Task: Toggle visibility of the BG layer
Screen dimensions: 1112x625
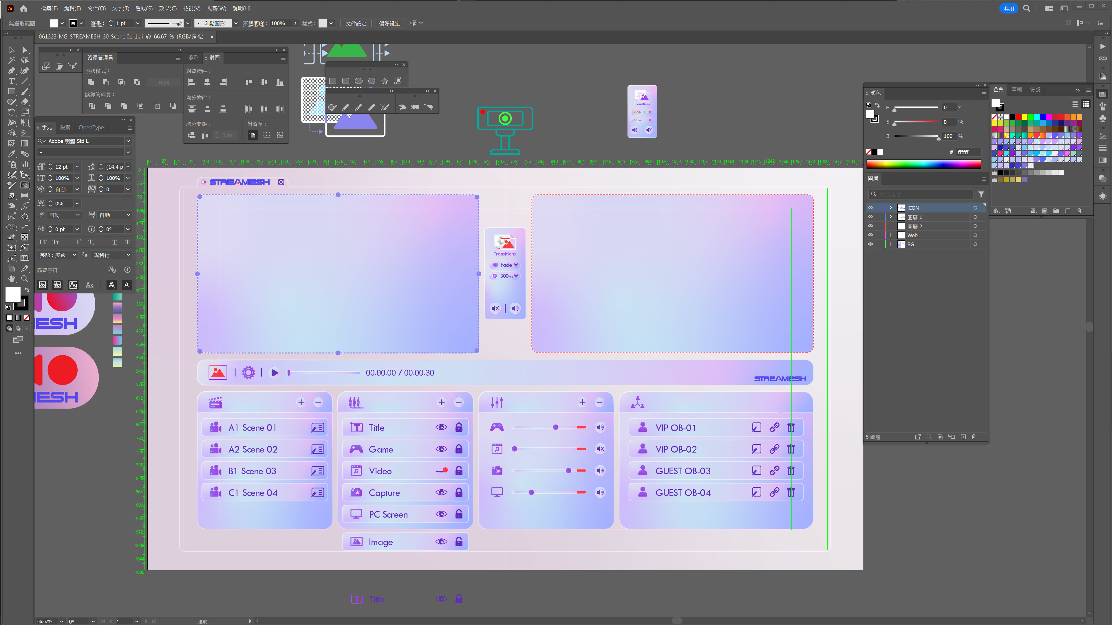Action: pyautogui.click(x=870, y=244)
